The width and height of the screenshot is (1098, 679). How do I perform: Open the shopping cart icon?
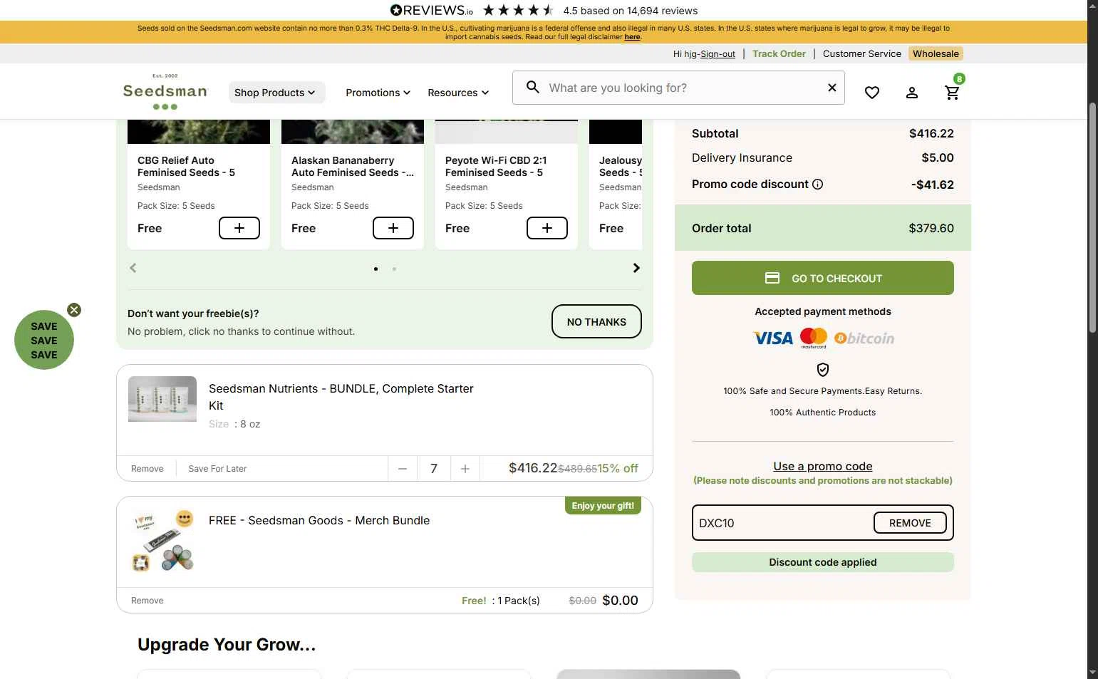tap(952, 93)
